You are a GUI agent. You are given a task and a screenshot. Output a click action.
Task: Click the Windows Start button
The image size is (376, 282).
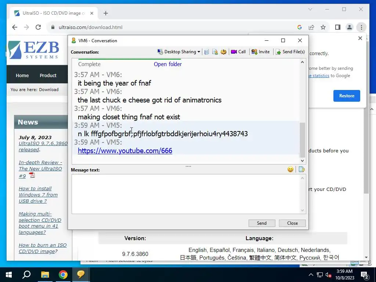coord(9,275)
